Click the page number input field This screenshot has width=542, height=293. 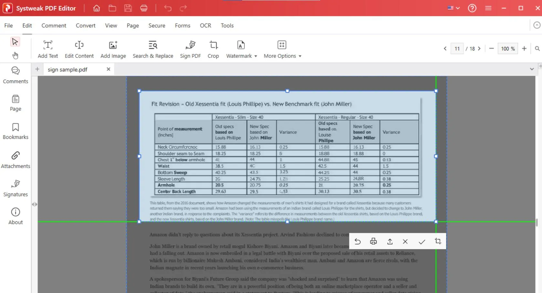[457, 48]
